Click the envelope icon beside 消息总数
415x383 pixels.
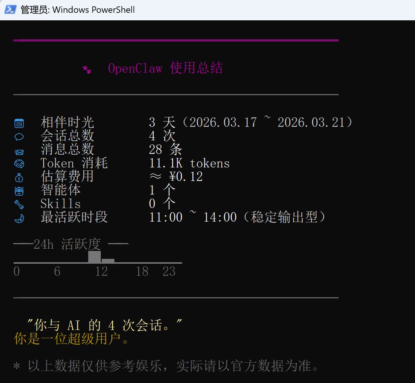coord(19,152)
